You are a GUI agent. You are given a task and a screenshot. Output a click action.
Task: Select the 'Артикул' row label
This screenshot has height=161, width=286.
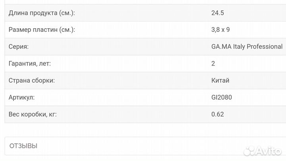click(x=21, y=97)
